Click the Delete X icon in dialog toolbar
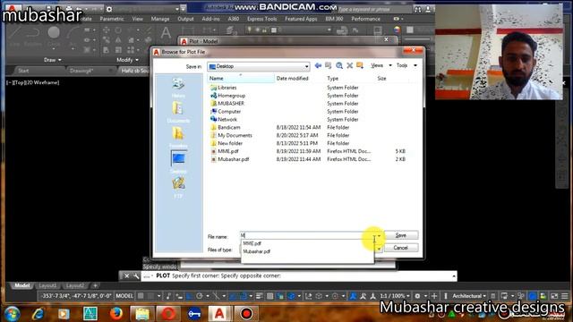 tap(350, 65)
